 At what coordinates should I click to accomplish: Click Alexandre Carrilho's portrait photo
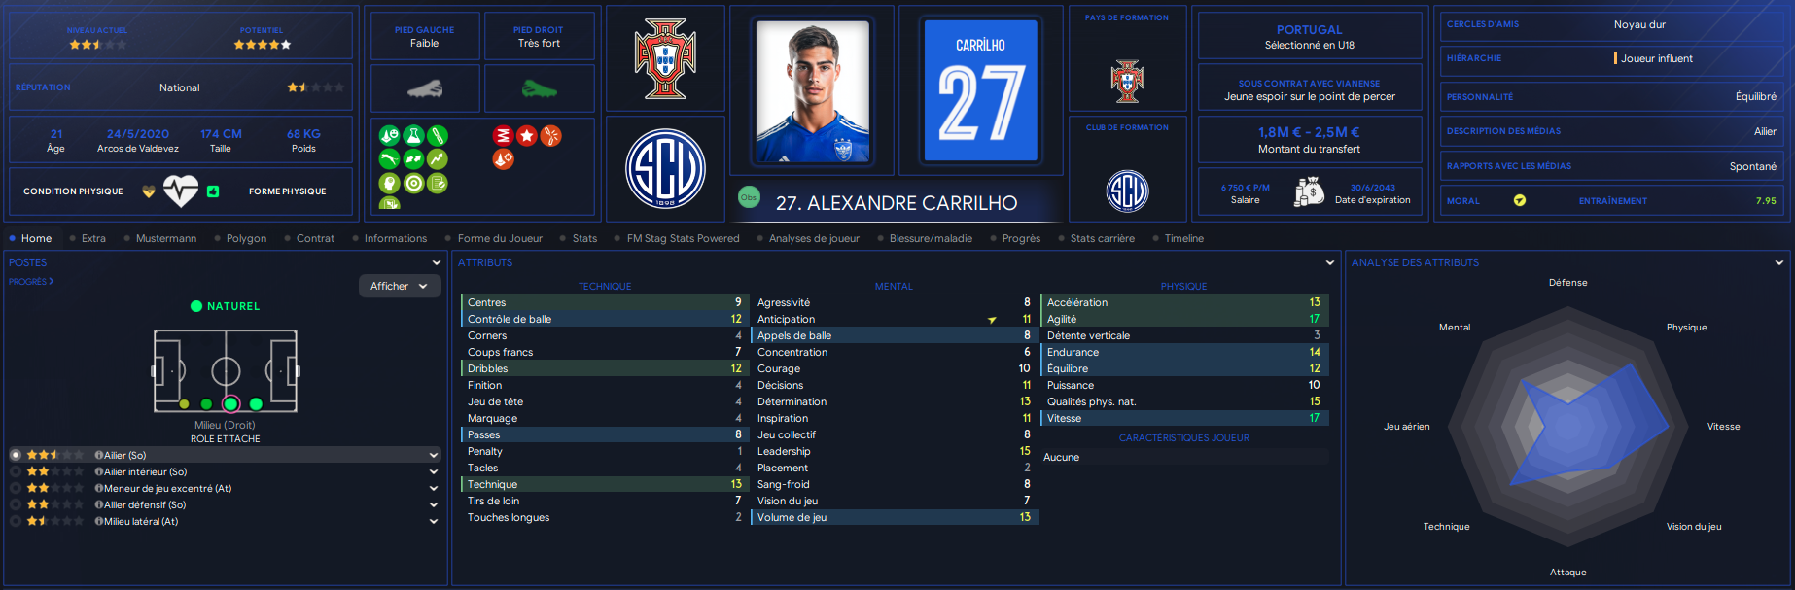point(813,90)
